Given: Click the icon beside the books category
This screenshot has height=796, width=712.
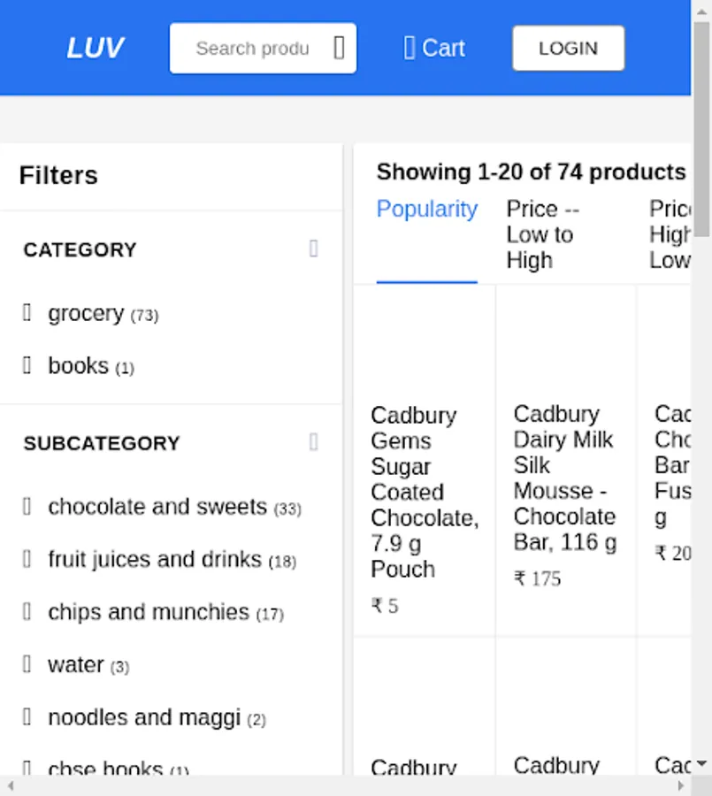Looking at the screenshot, I should pyautogui.click(x=27, y=365).
